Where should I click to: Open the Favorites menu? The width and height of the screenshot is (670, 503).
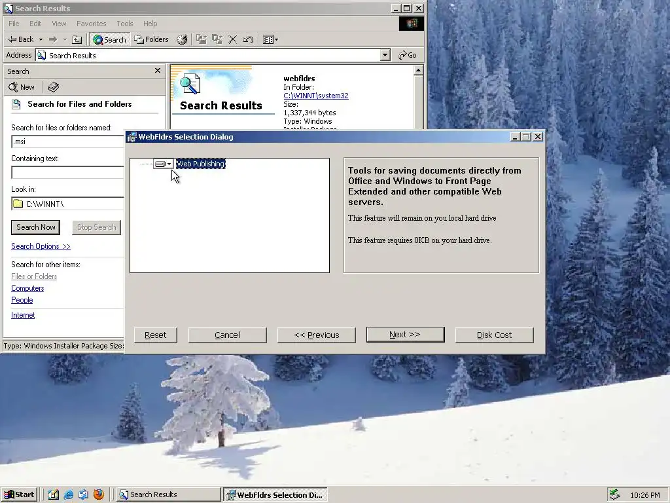(x=91, y=24)
